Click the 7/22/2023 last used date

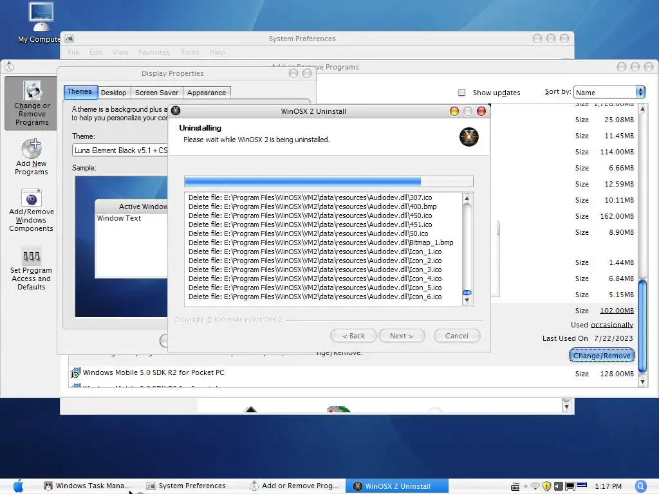pos(613,338)
